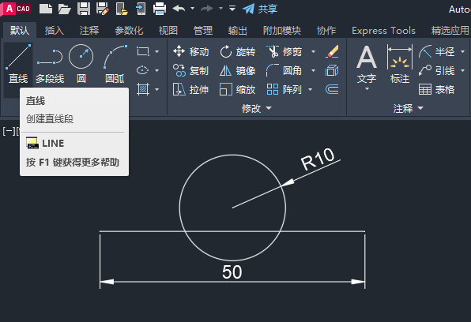Click the 阵列 array tool
The width and height of the screenshot is (471, 322).
click(284, 89)
